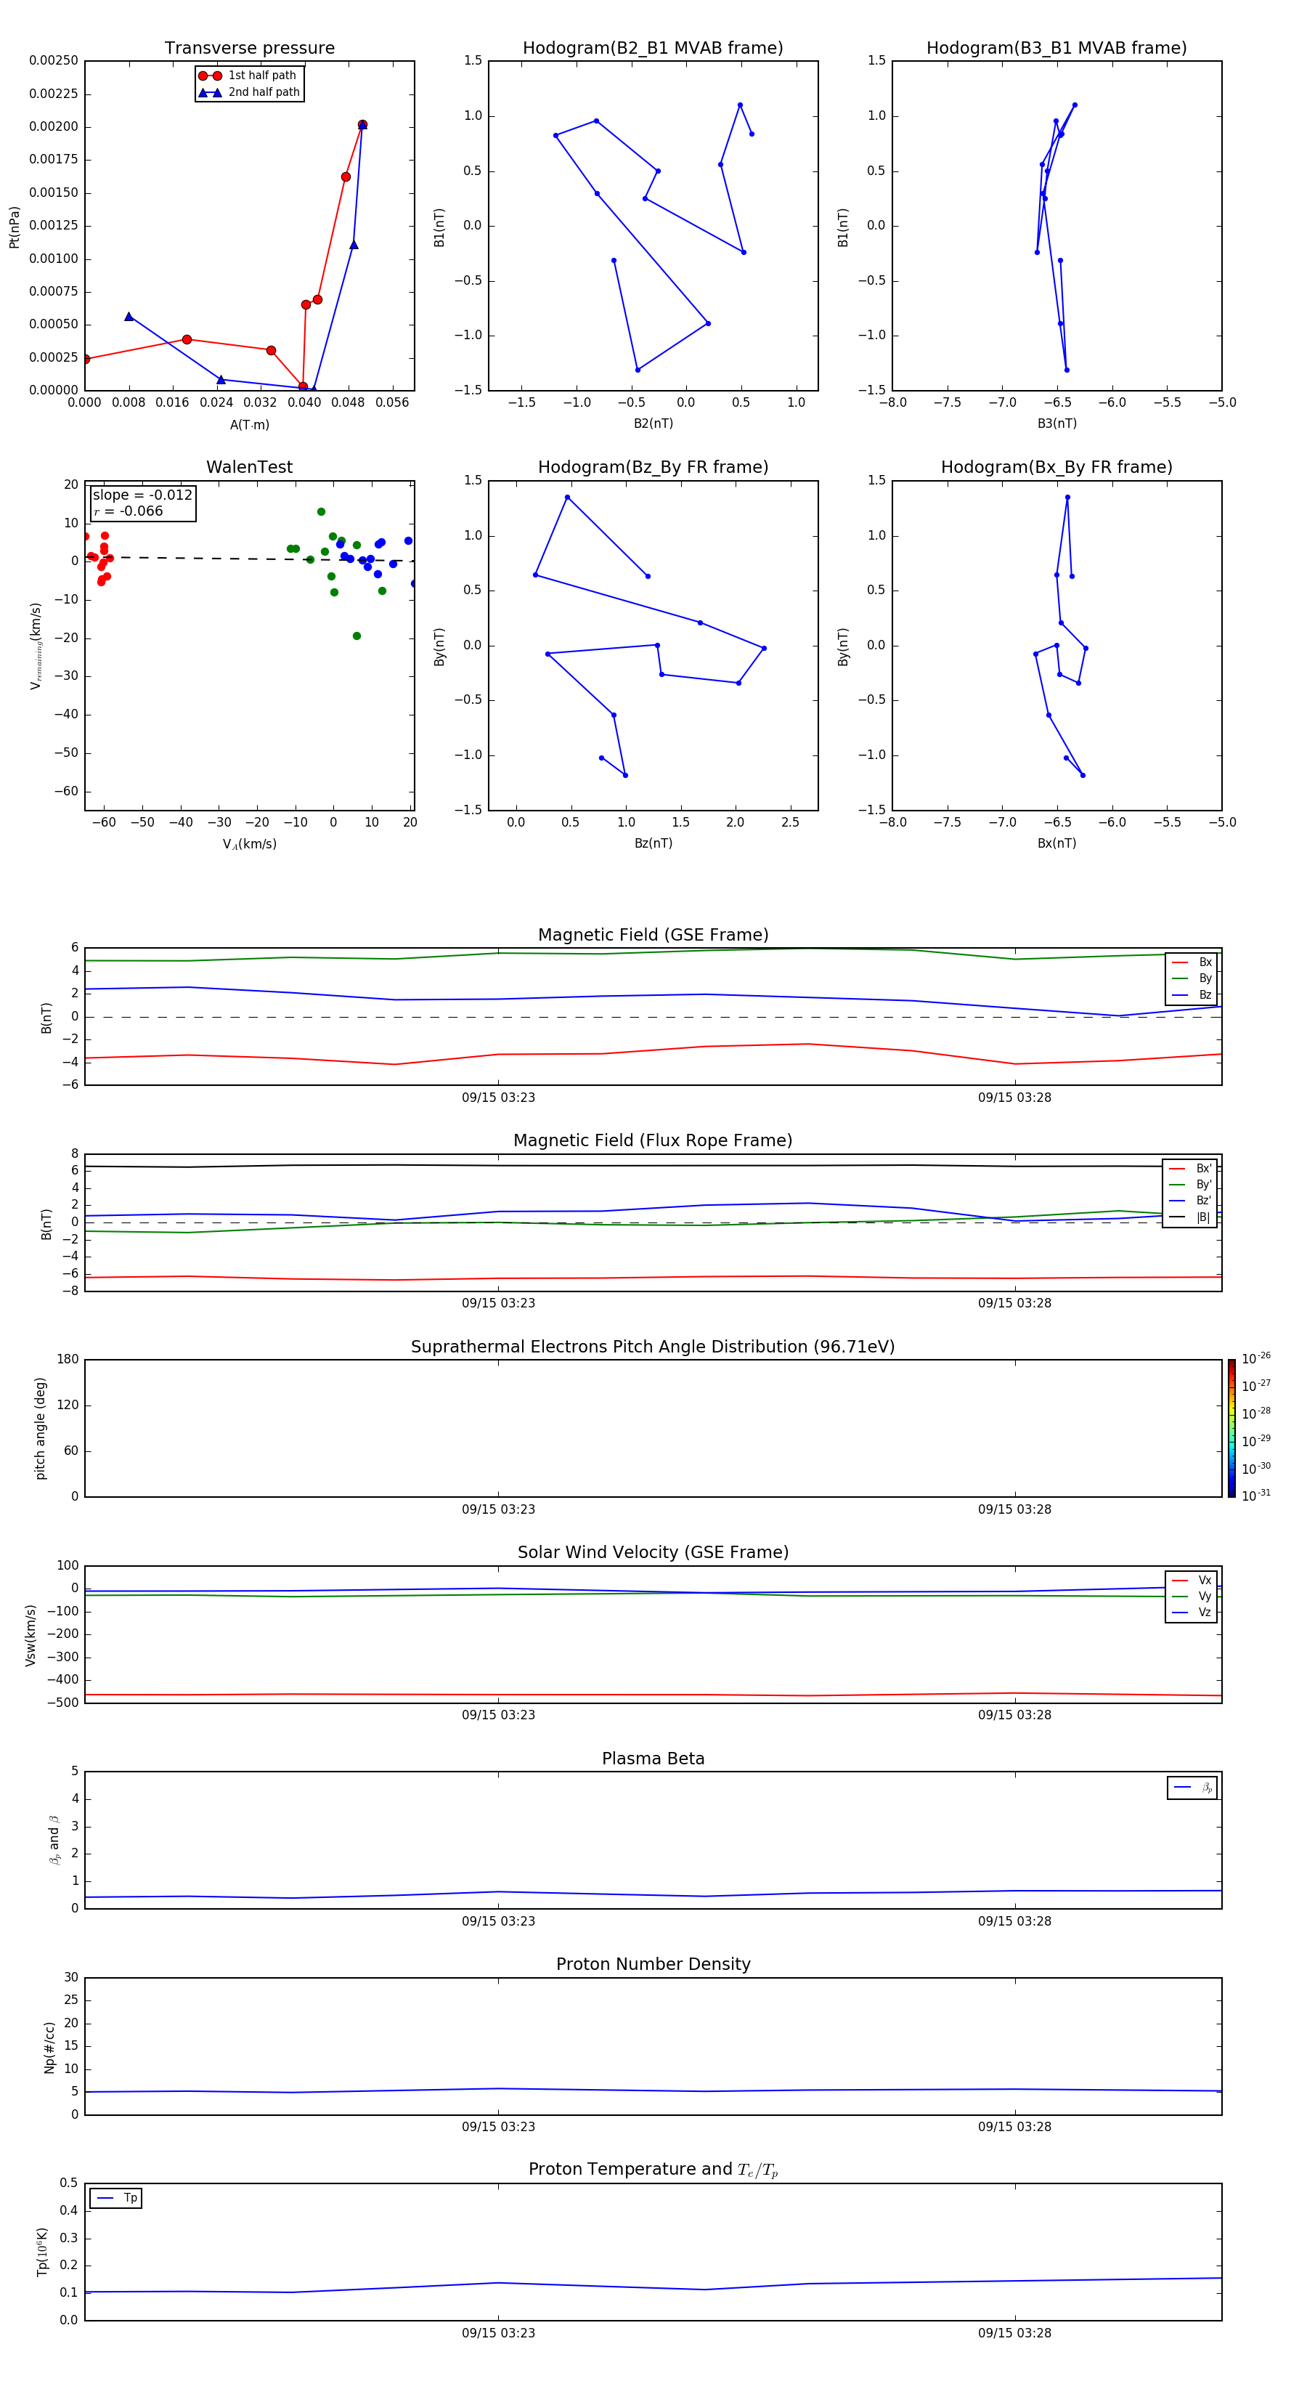Click the 'B3(nT)' x-axis label
This screenshot has width=1307, height=2397.
click(x=1056, y=423)
